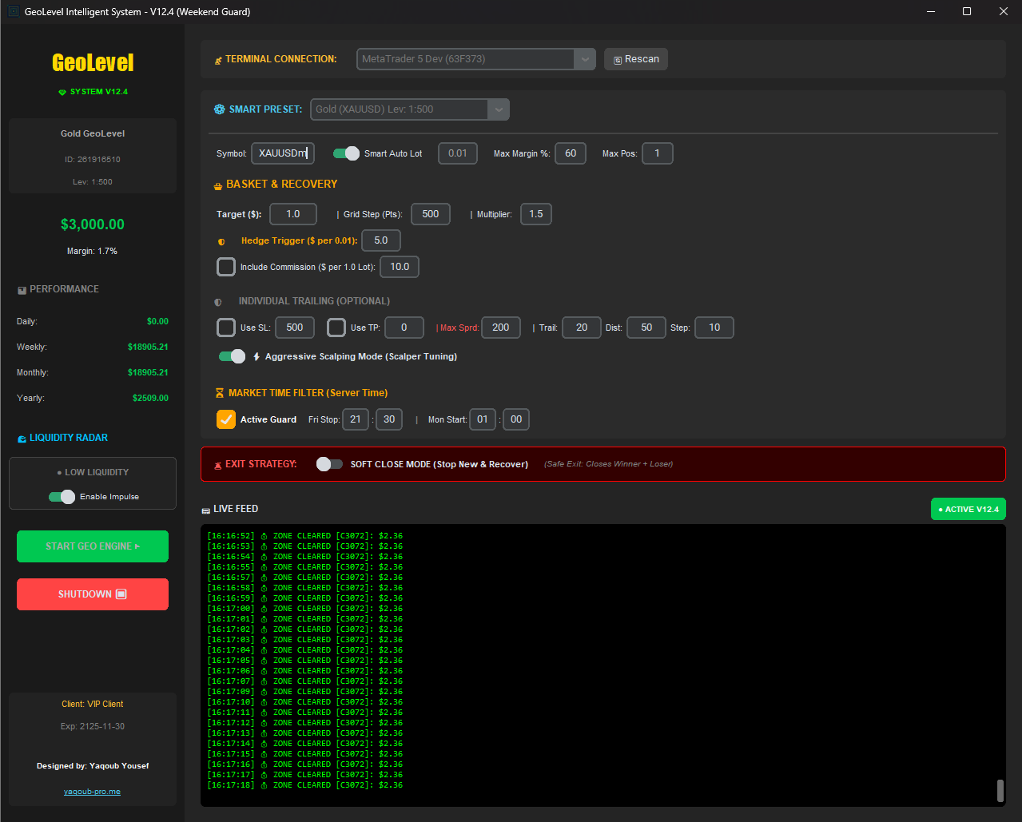Click the lightning bolt beside Aggressive Scalping Mode

(x=256, y=356)
